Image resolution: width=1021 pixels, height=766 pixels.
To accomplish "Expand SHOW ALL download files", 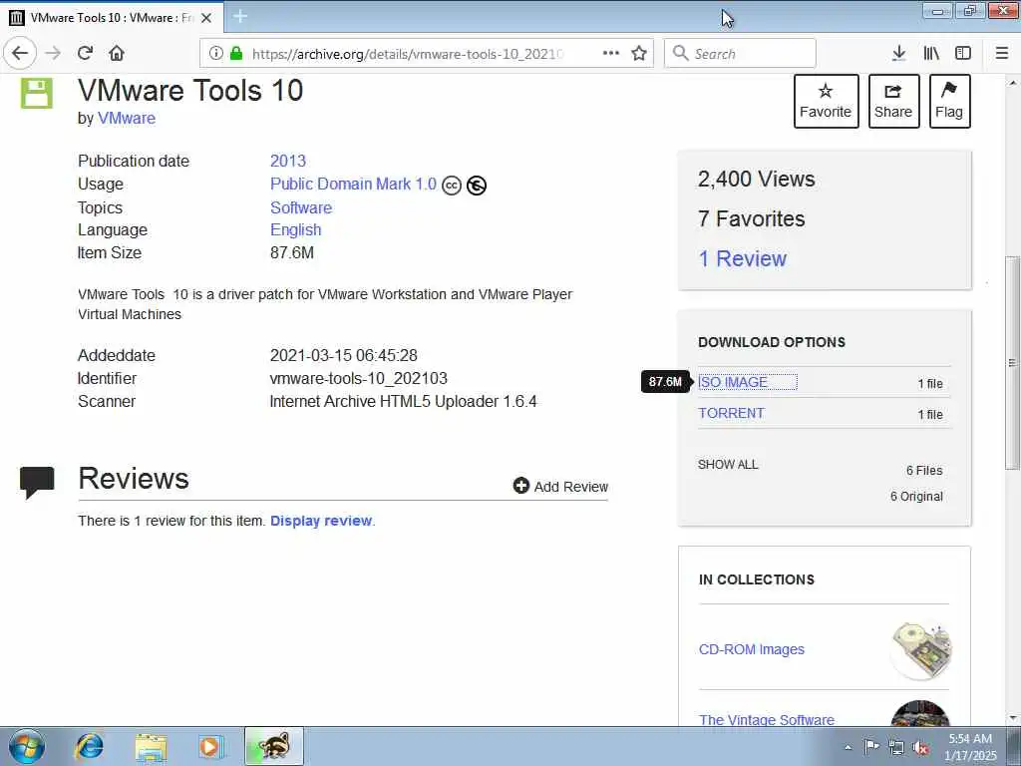I will 728,465.
